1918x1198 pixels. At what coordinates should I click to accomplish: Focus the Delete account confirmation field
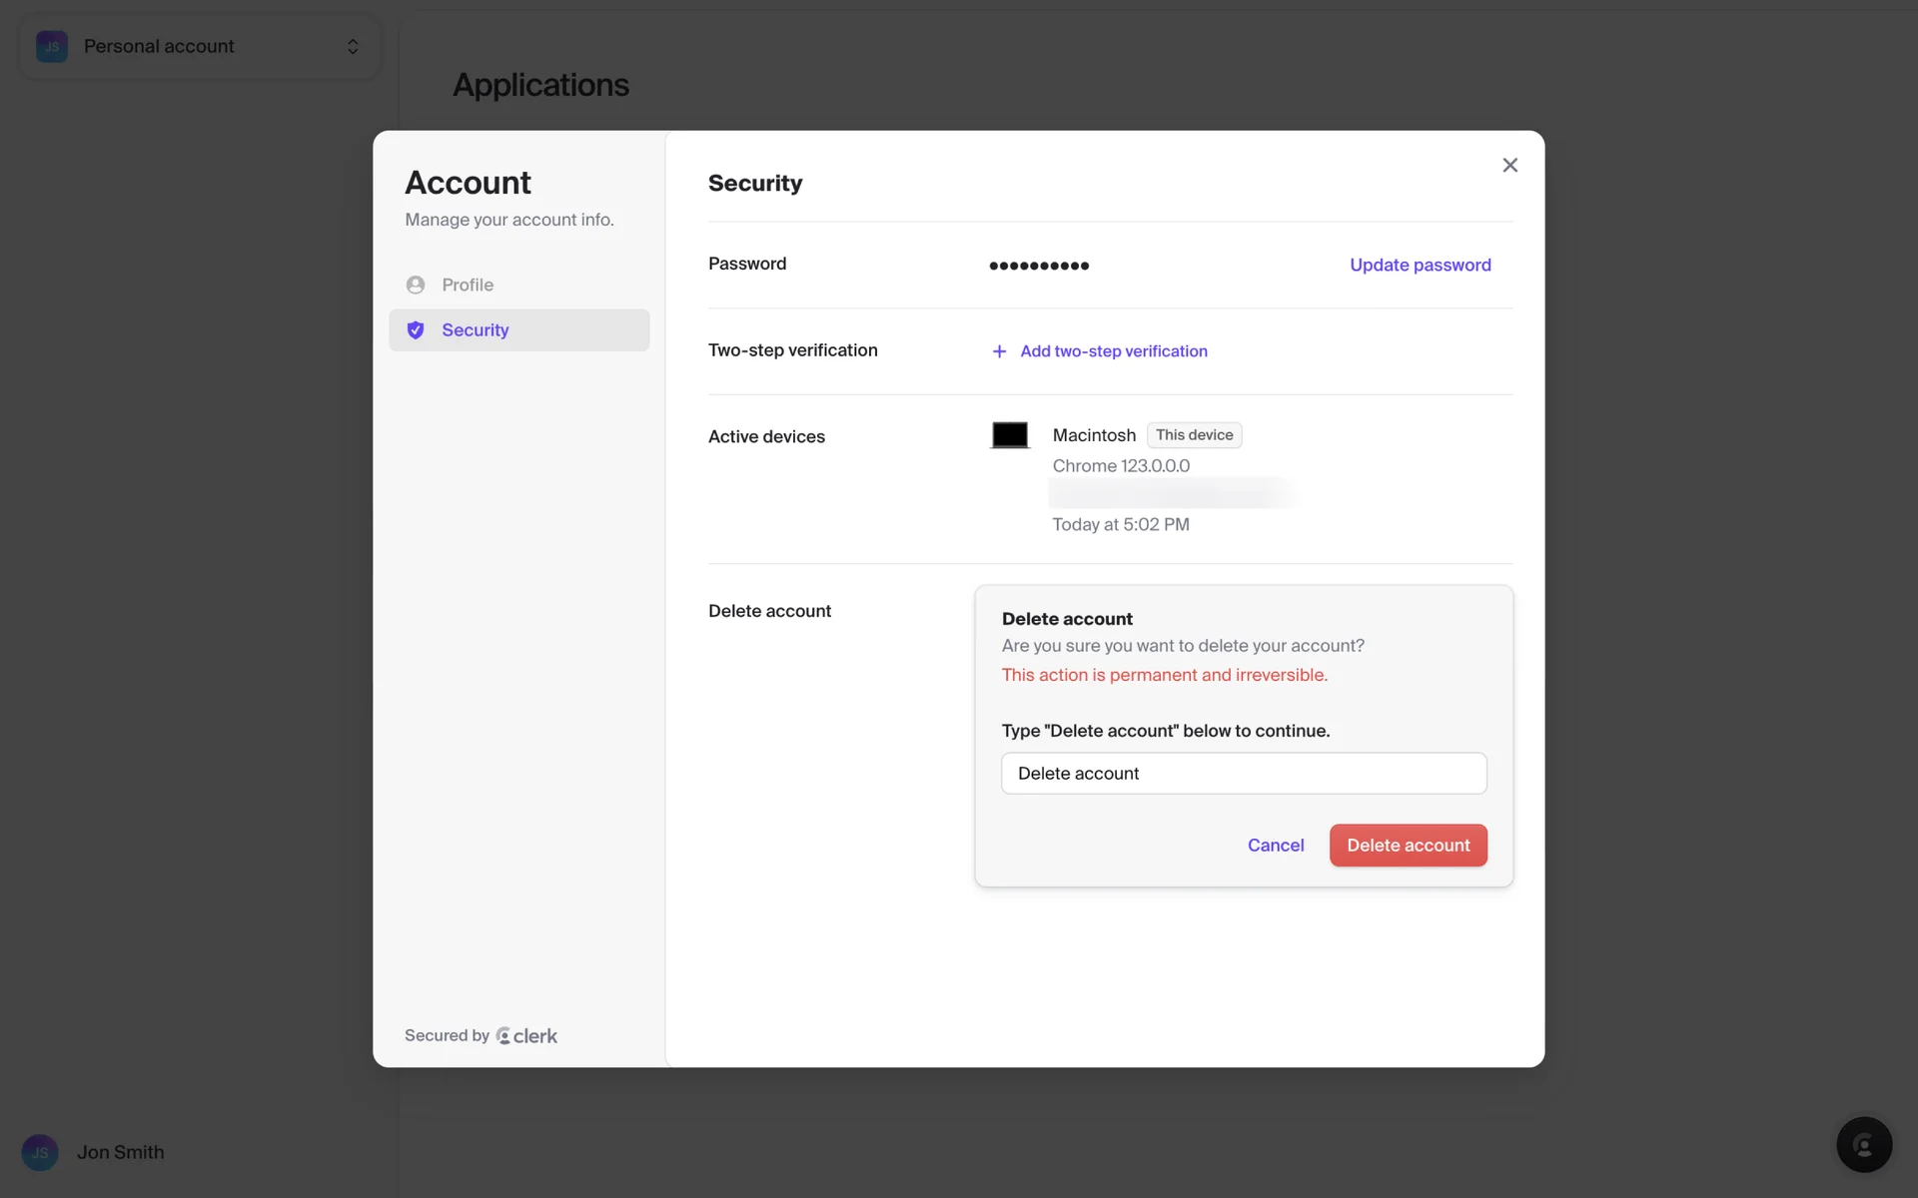coord(1243,774)
